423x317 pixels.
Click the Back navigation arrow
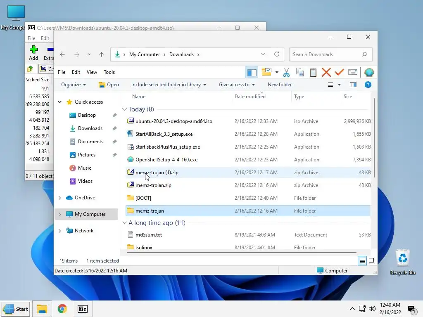tap(62, 54)
